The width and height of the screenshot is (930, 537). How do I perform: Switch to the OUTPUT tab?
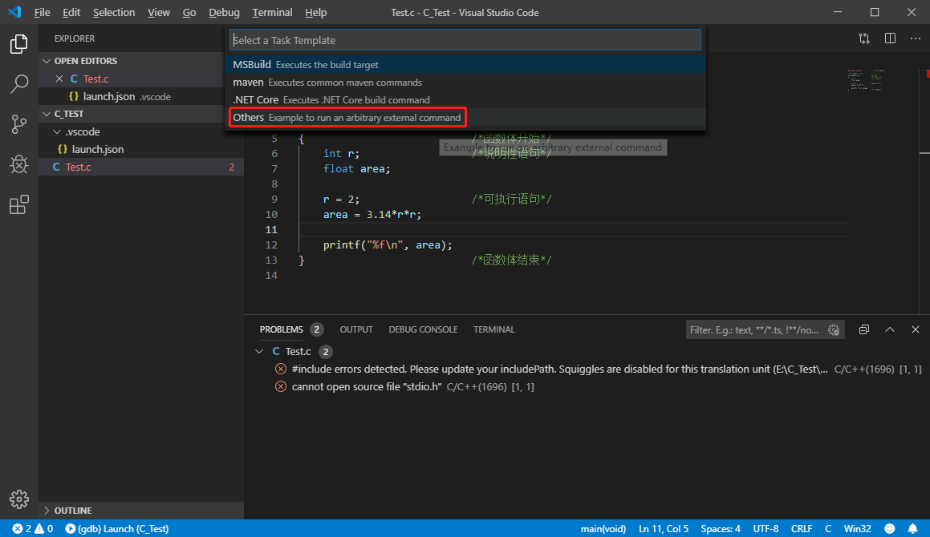[x=355, y=329]
